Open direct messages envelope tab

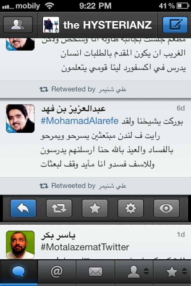(x=95, y=272)
